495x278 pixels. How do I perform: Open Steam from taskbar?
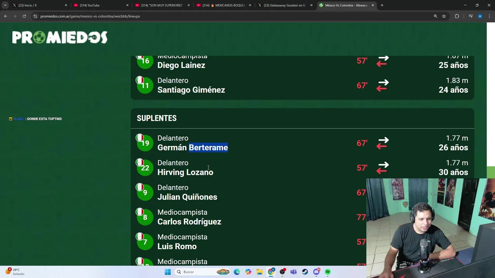click(305, 272)
